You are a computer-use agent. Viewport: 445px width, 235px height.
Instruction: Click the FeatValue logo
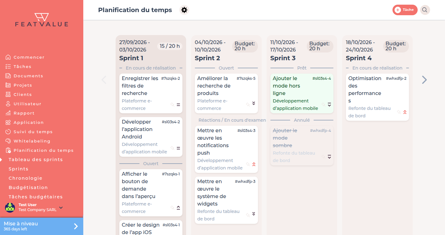coord(42,20)
